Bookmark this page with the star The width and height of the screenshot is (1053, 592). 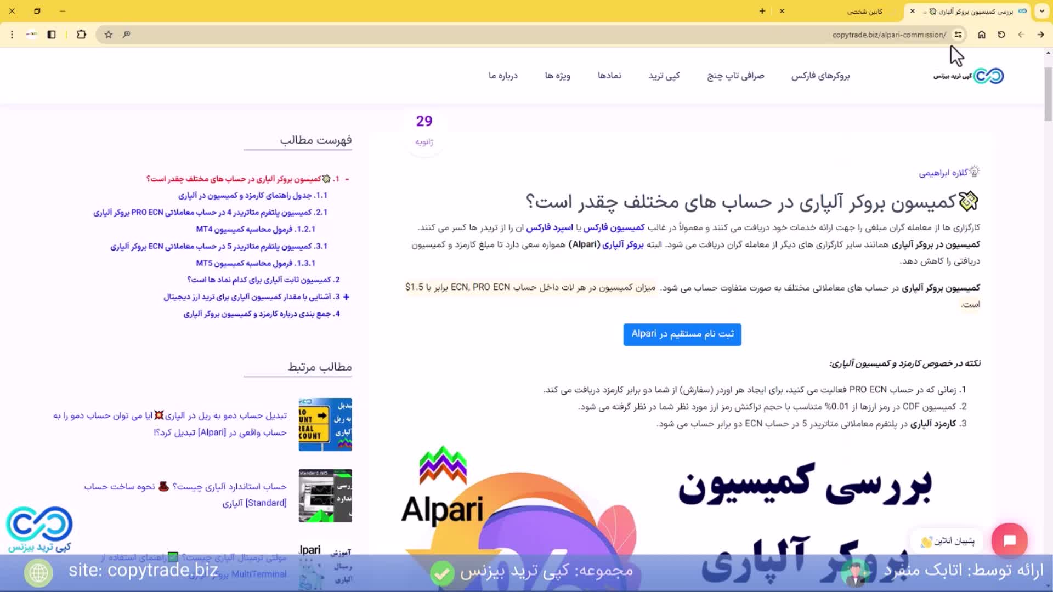(x=108, y=35)
